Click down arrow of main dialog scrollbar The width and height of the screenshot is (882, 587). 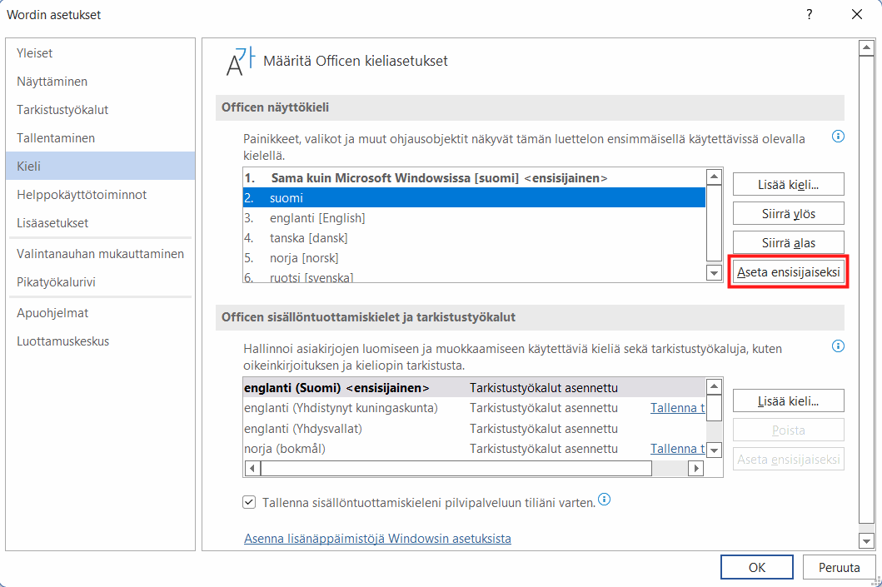coord(866,541)
